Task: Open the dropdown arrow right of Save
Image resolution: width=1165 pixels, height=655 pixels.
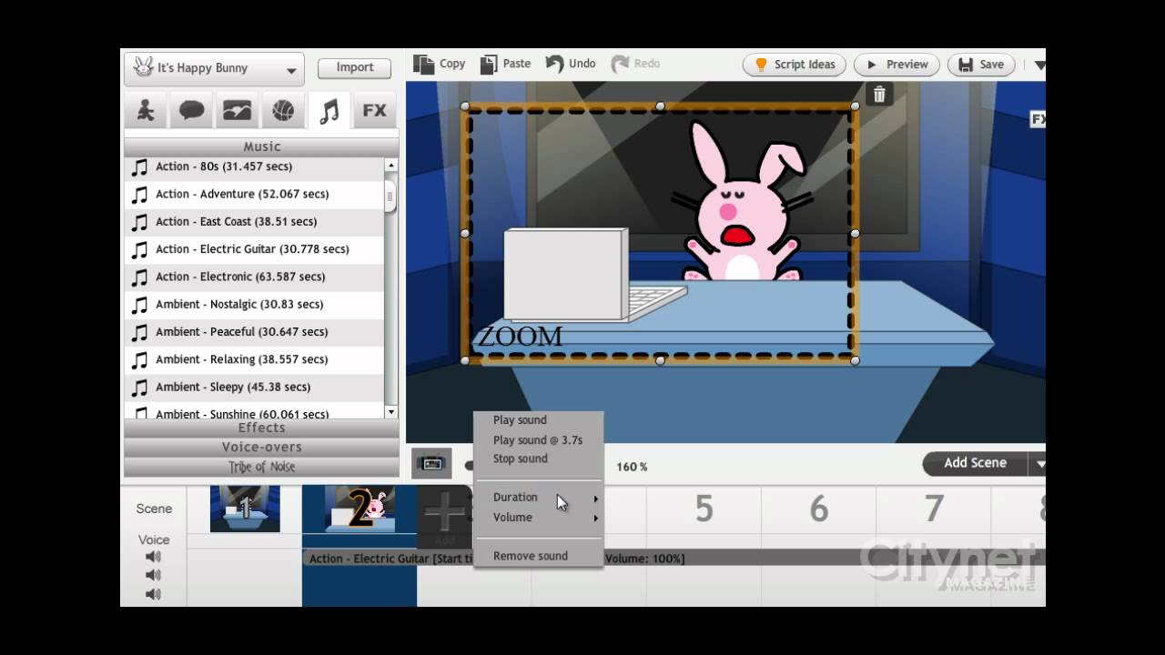Action: (x=1039, y=65)
